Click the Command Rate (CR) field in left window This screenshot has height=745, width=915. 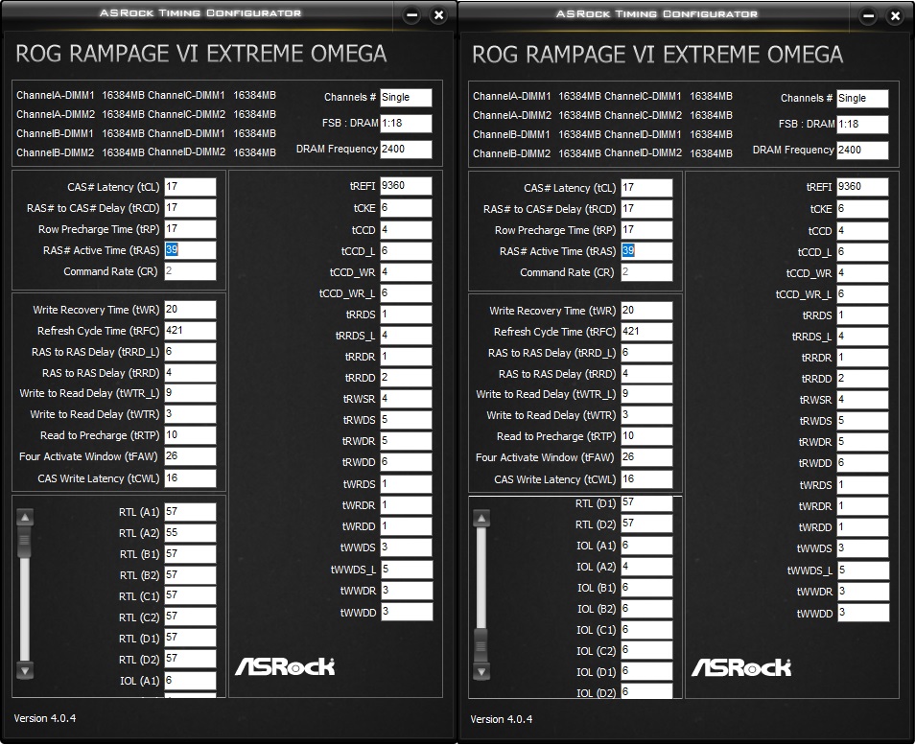(190, 270)
